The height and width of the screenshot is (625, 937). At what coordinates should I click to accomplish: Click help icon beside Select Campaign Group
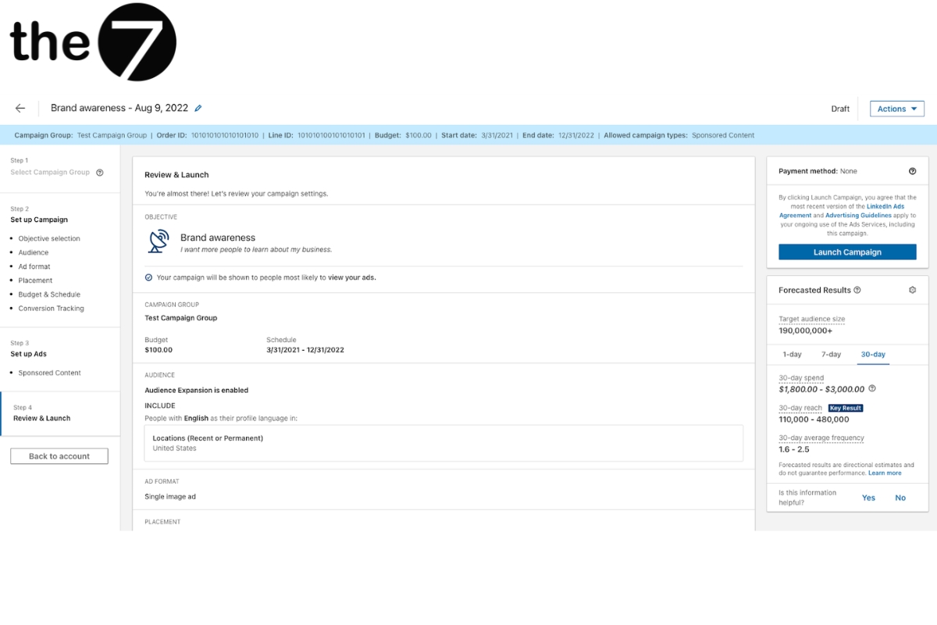pyautogui.click(x=100, y=173)
